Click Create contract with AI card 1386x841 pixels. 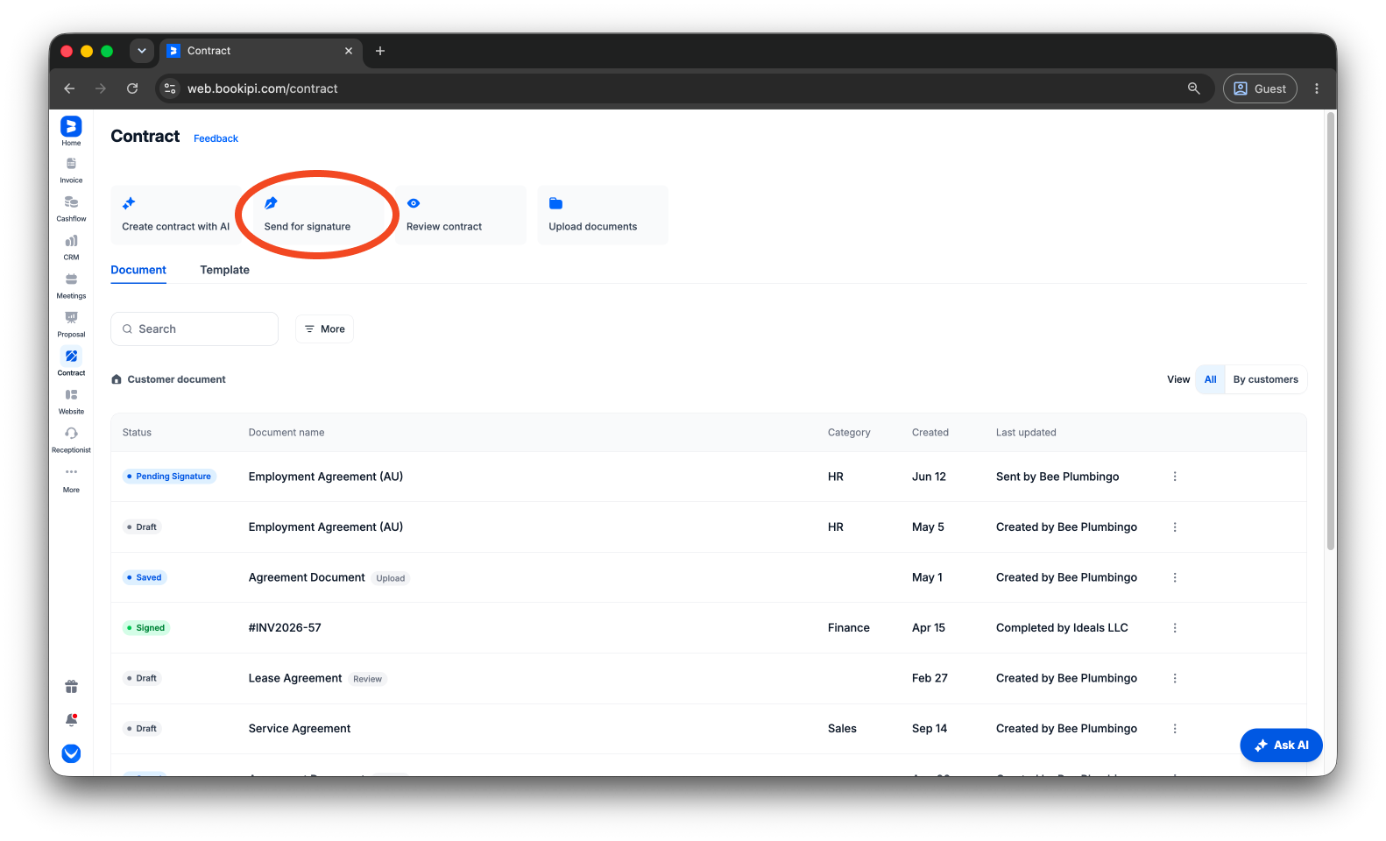pos(175,215)
